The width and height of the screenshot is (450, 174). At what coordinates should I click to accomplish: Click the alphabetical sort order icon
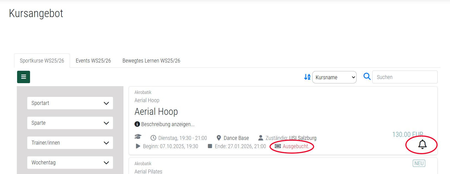(x=307, y=77)
